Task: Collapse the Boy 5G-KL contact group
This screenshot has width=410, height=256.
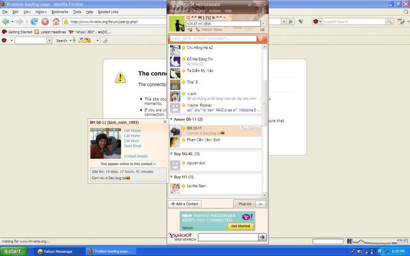Action: (x=172, y=154)
